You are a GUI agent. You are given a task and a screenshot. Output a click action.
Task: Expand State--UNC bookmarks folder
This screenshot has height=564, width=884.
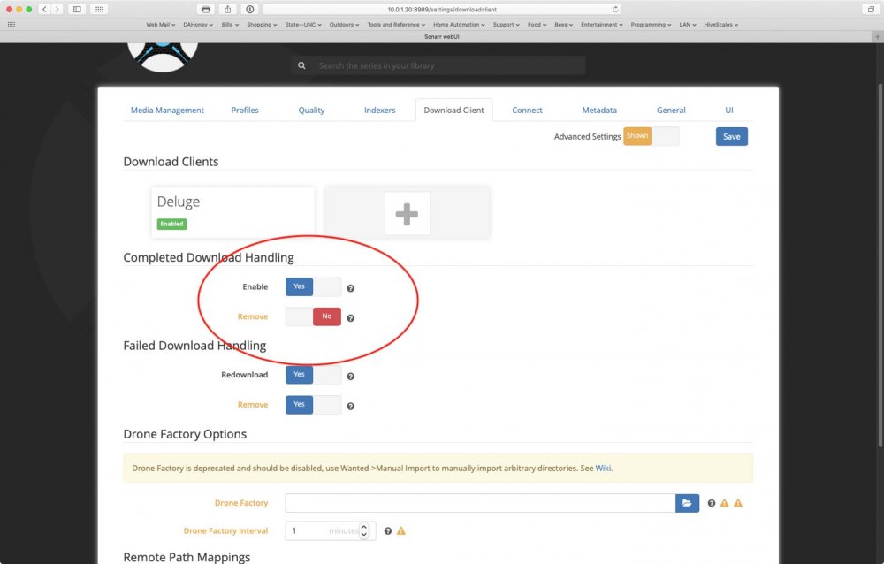(x=303, y=25)
